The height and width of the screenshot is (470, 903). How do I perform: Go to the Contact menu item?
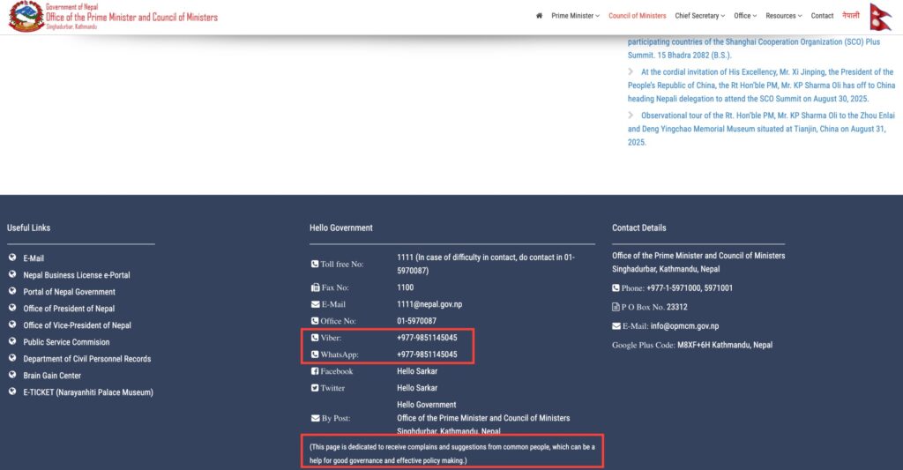pos(822,16)
